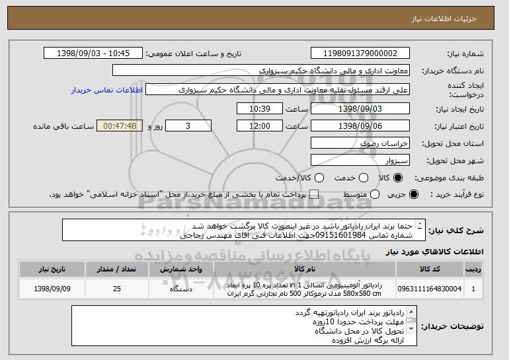
Task: Click the validity time field 12:00
Action: [260, 126]
